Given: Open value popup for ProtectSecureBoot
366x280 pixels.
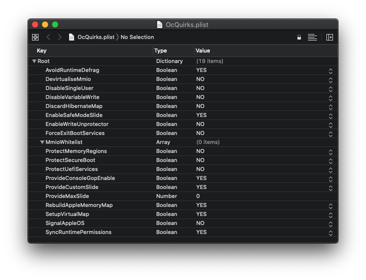Looking at the screenshot, I should pos(330,161).
